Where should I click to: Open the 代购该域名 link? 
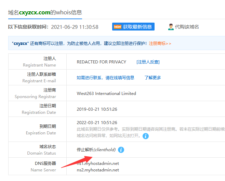pyautogui.click(x=187, y=27)
